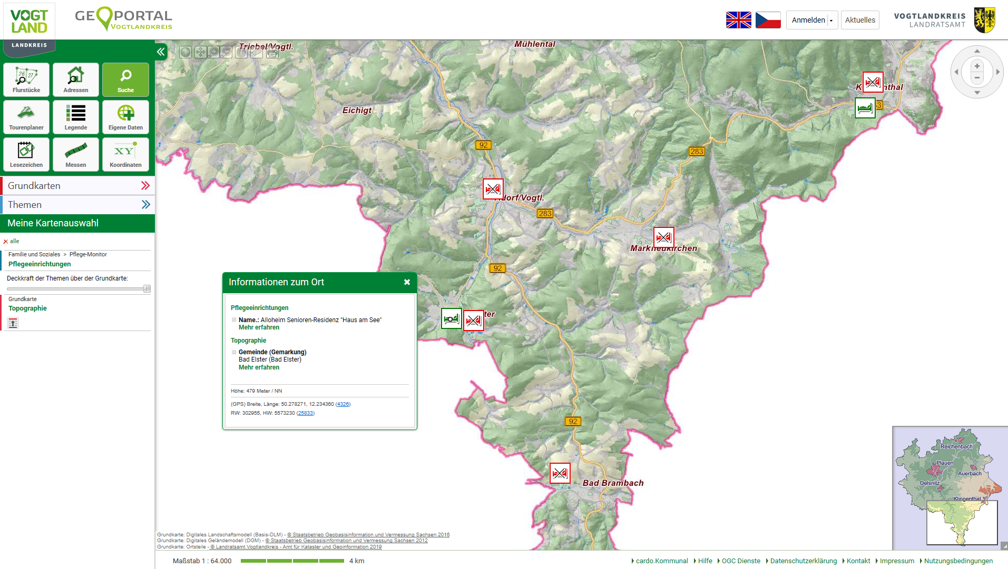Click the overview map thumbnail
Viewport: 1008px width, 569px height.
coord(950,487)
